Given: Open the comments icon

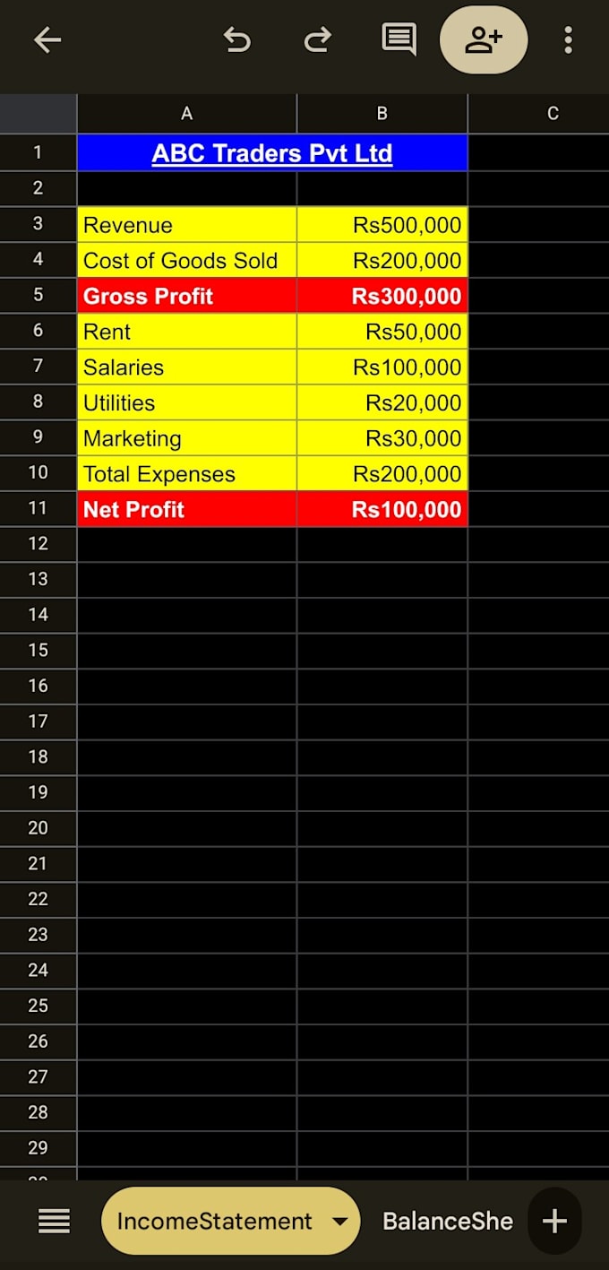Looking at the screenshot, I should pyautogui.click(x=399, y=39).
